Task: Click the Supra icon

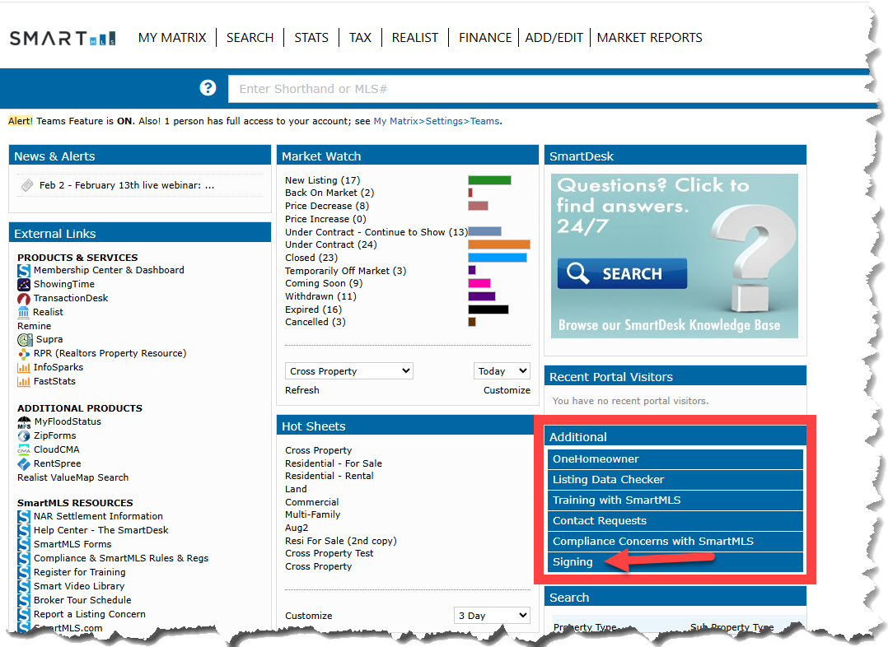Action: click(25, 339)
